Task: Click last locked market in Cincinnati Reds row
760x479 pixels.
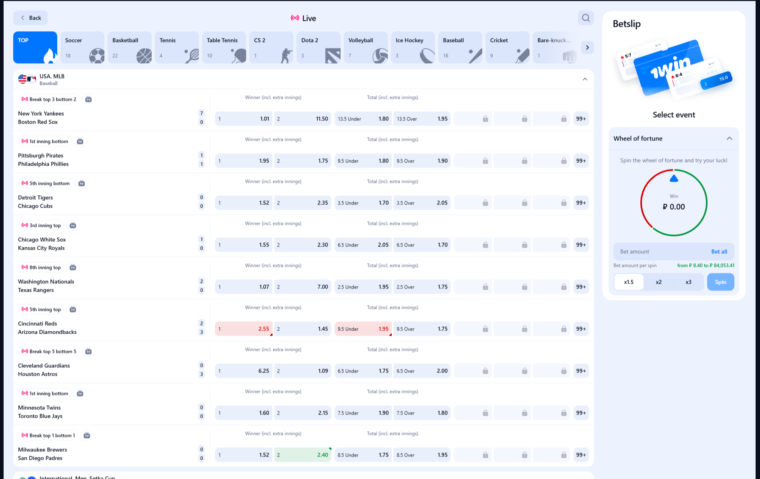Action: click(551, 329)
